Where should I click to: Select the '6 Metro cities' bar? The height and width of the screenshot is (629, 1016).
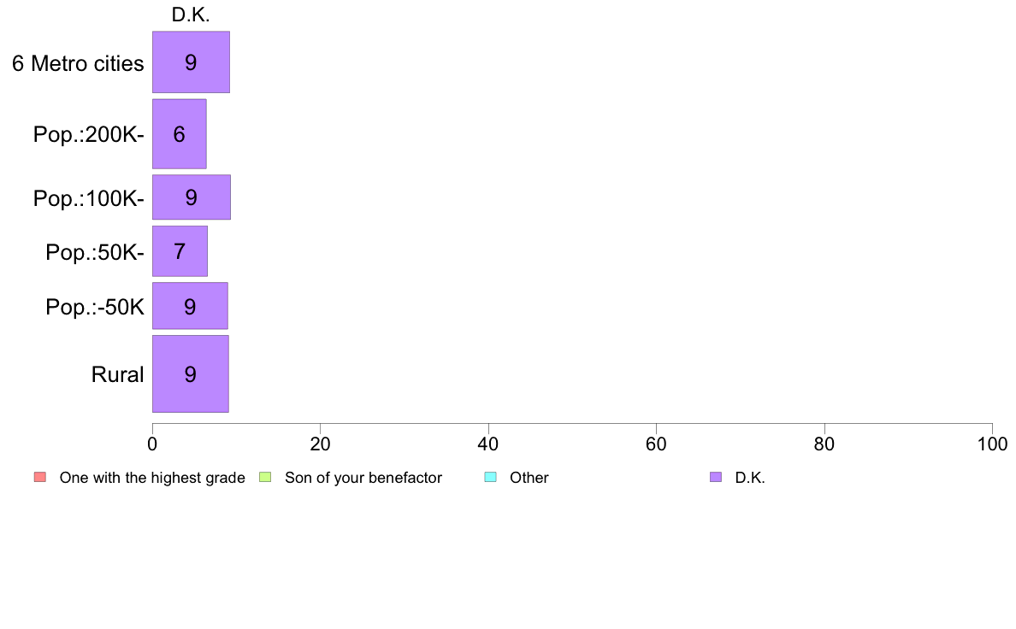click(192, 62)
